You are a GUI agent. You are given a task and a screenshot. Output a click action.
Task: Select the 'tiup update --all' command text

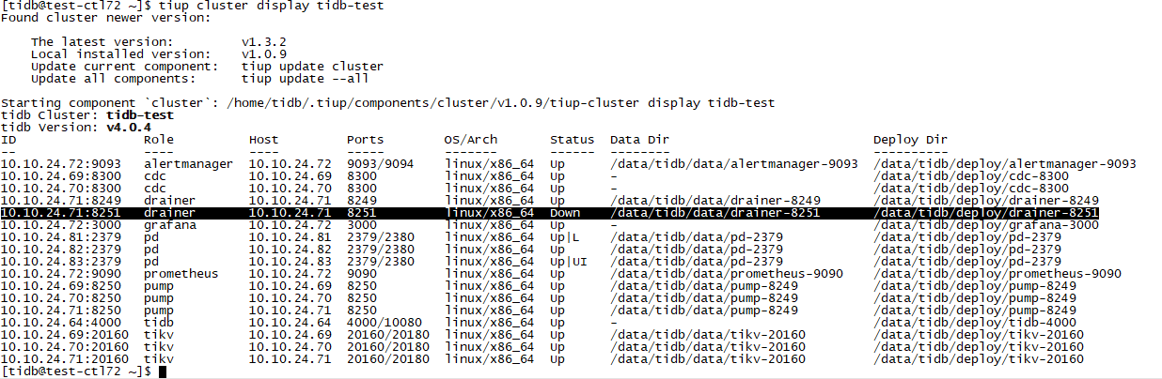pyautogui.click(x=305, y=79)
